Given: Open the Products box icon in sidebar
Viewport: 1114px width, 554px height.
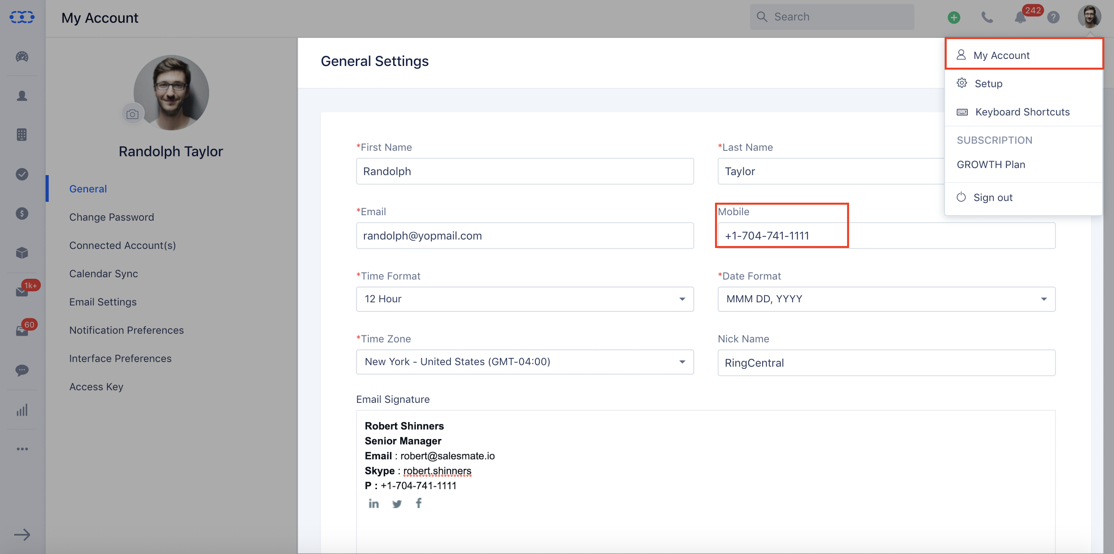Looking at the screenshot, I should click(22, 253).
